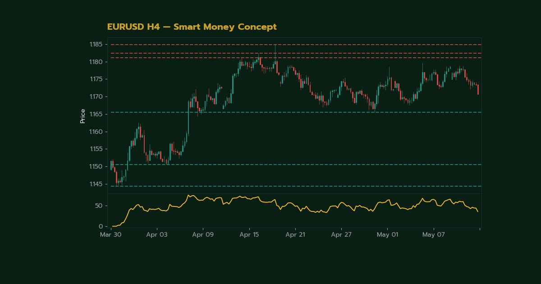Screen dimensions: 541x284
Task: Click the 1180 price axis tick
Action: (96, 62)
